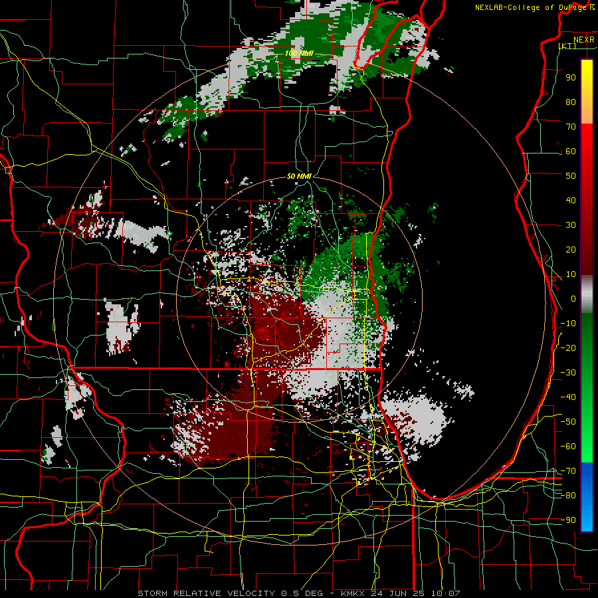Click the -90 value on velocity scale
The height and width of the screenshot is (598, 598).
tap(568, 520)
